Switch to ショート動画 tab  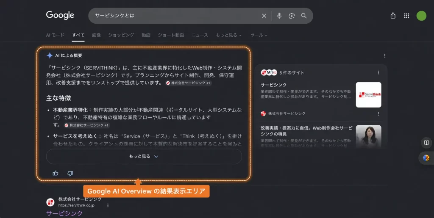(x=171, y=35)
